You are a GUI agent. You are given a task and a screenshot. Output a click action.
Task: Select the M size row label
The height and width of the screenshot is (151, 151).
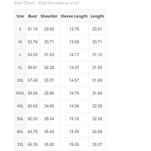pyautogui.click(x=20, y=42)
